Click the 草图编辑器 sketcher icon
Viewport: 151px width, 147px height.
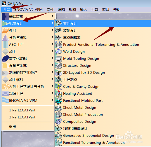[x=59, y=38]
